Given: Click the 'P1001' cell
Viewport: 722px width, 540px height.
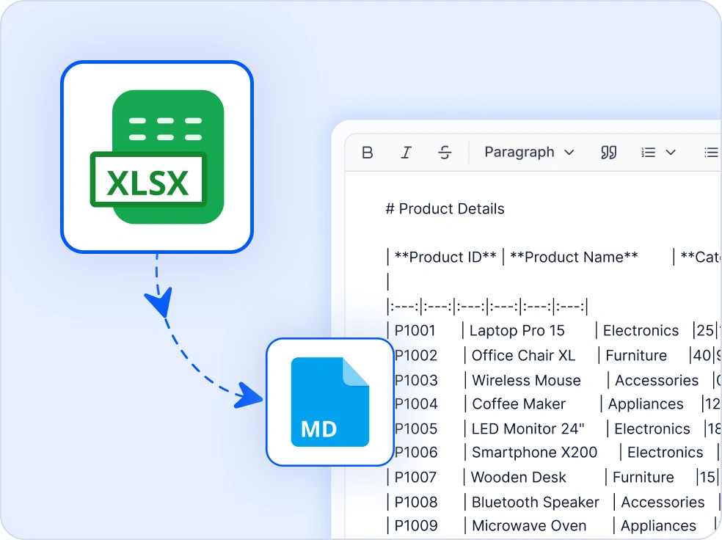Looking at the screenshot, I should [x=415, y=331].
